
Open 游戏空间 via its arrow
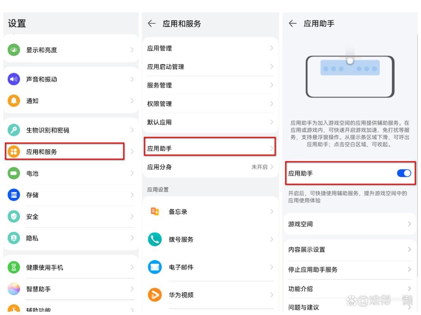[x=409, y=224]
